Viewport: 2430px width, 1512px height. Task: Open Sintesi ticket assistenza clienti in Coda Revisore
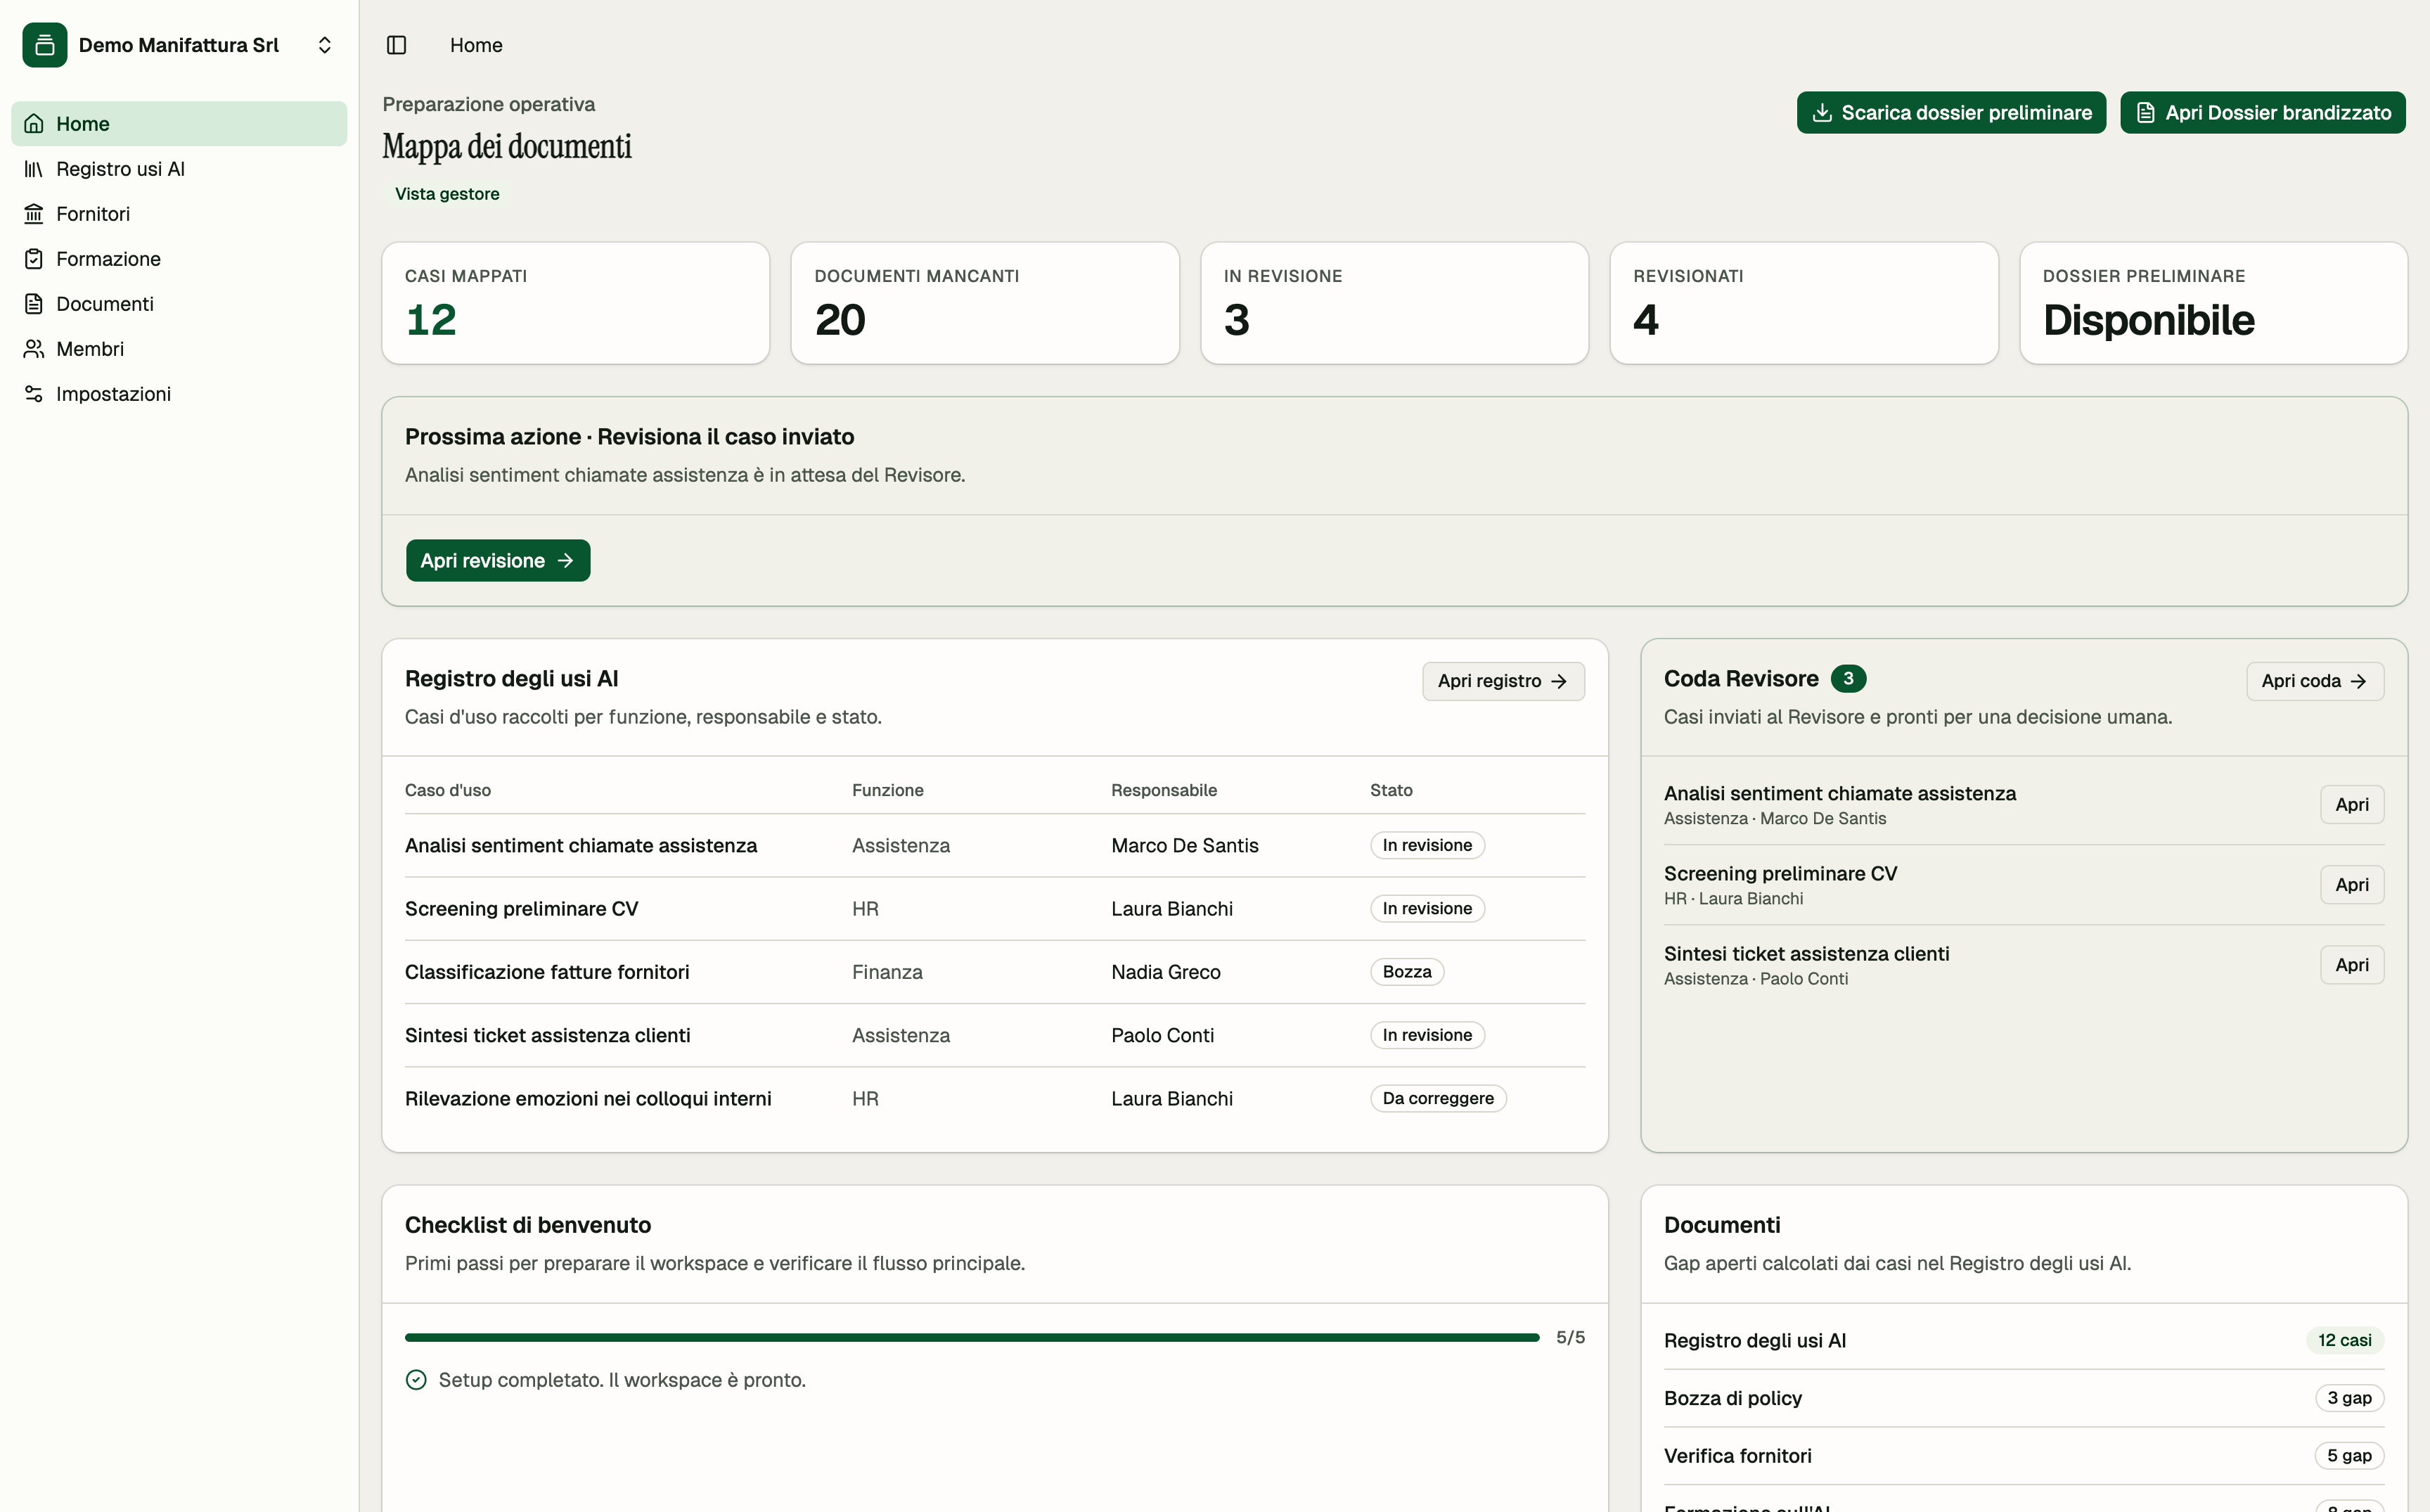[x=2352, y=965]
